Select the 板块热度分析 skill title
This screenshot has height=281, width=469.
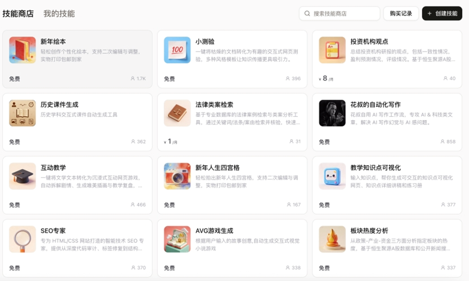point(369,231)
